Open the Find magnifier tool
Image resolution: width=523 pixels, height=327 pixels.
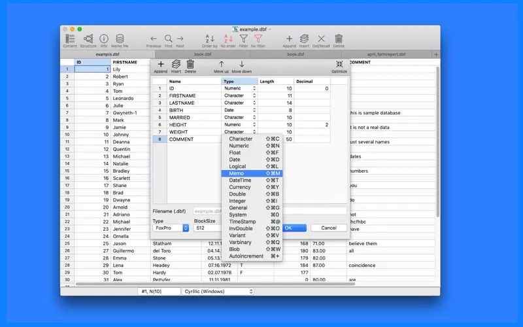click(169, 39)
